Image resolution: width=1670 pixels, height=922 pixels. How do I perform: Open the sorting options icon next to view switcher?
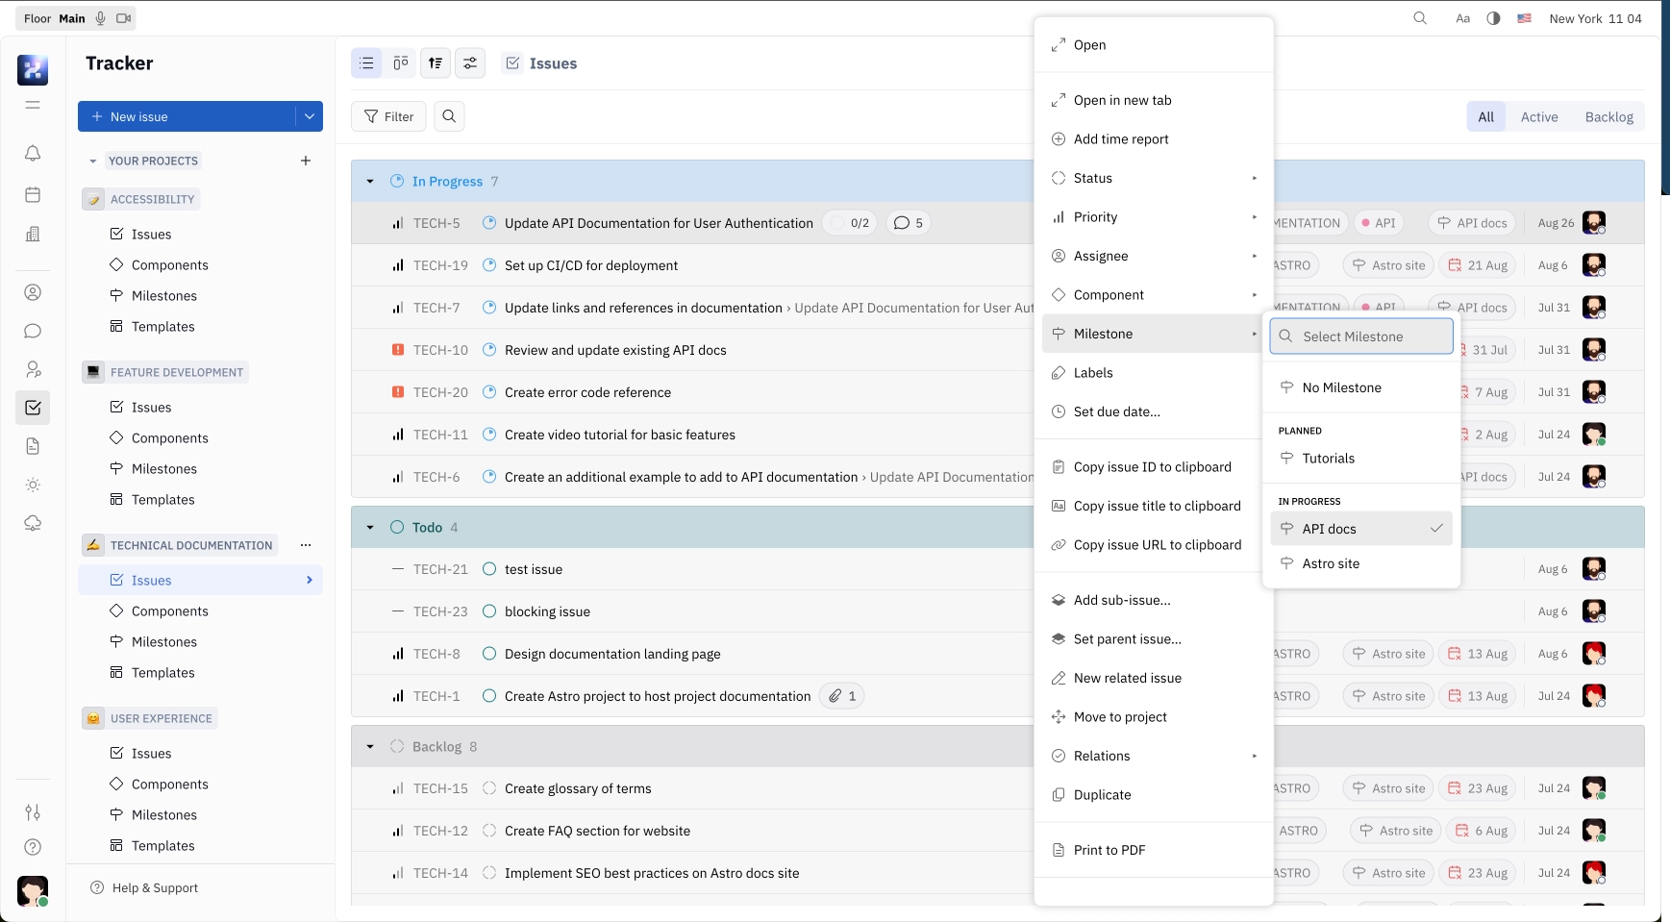[x=436, y=62]
